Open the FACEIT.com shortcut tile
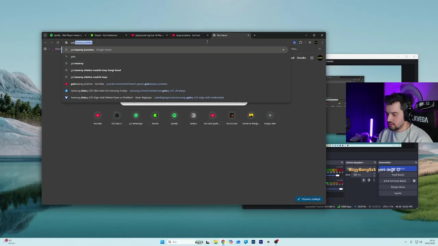Viewport: 438px width, 246px height. 232,118
